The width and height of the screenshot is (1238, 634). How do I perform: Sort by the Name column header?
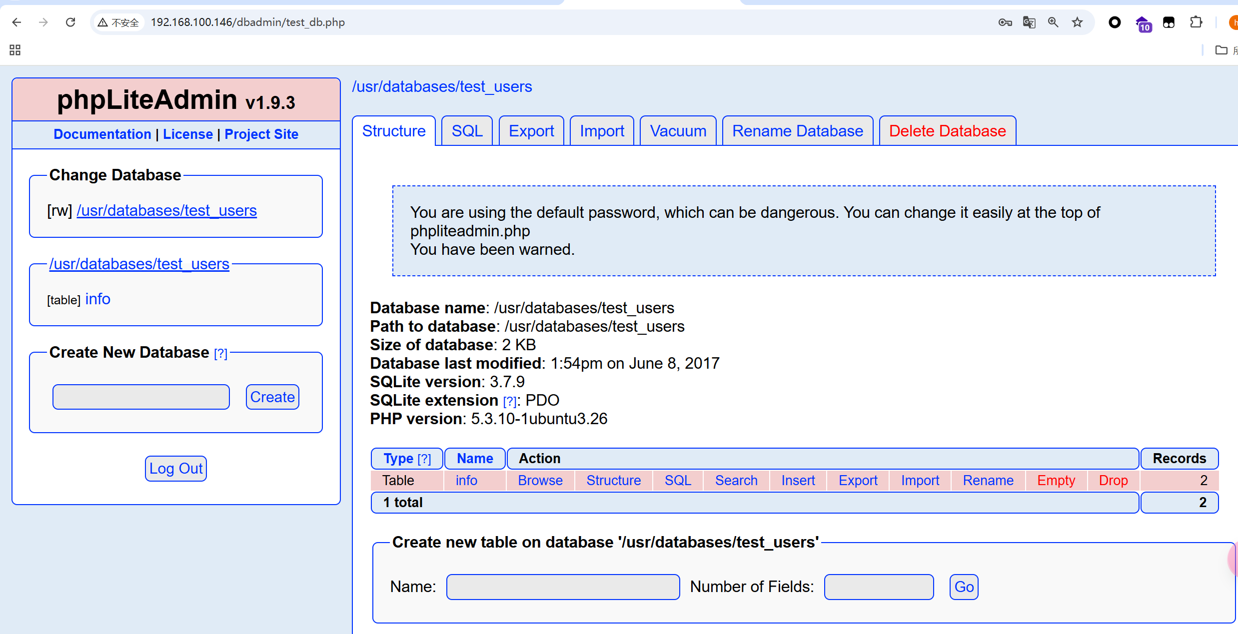475,459
